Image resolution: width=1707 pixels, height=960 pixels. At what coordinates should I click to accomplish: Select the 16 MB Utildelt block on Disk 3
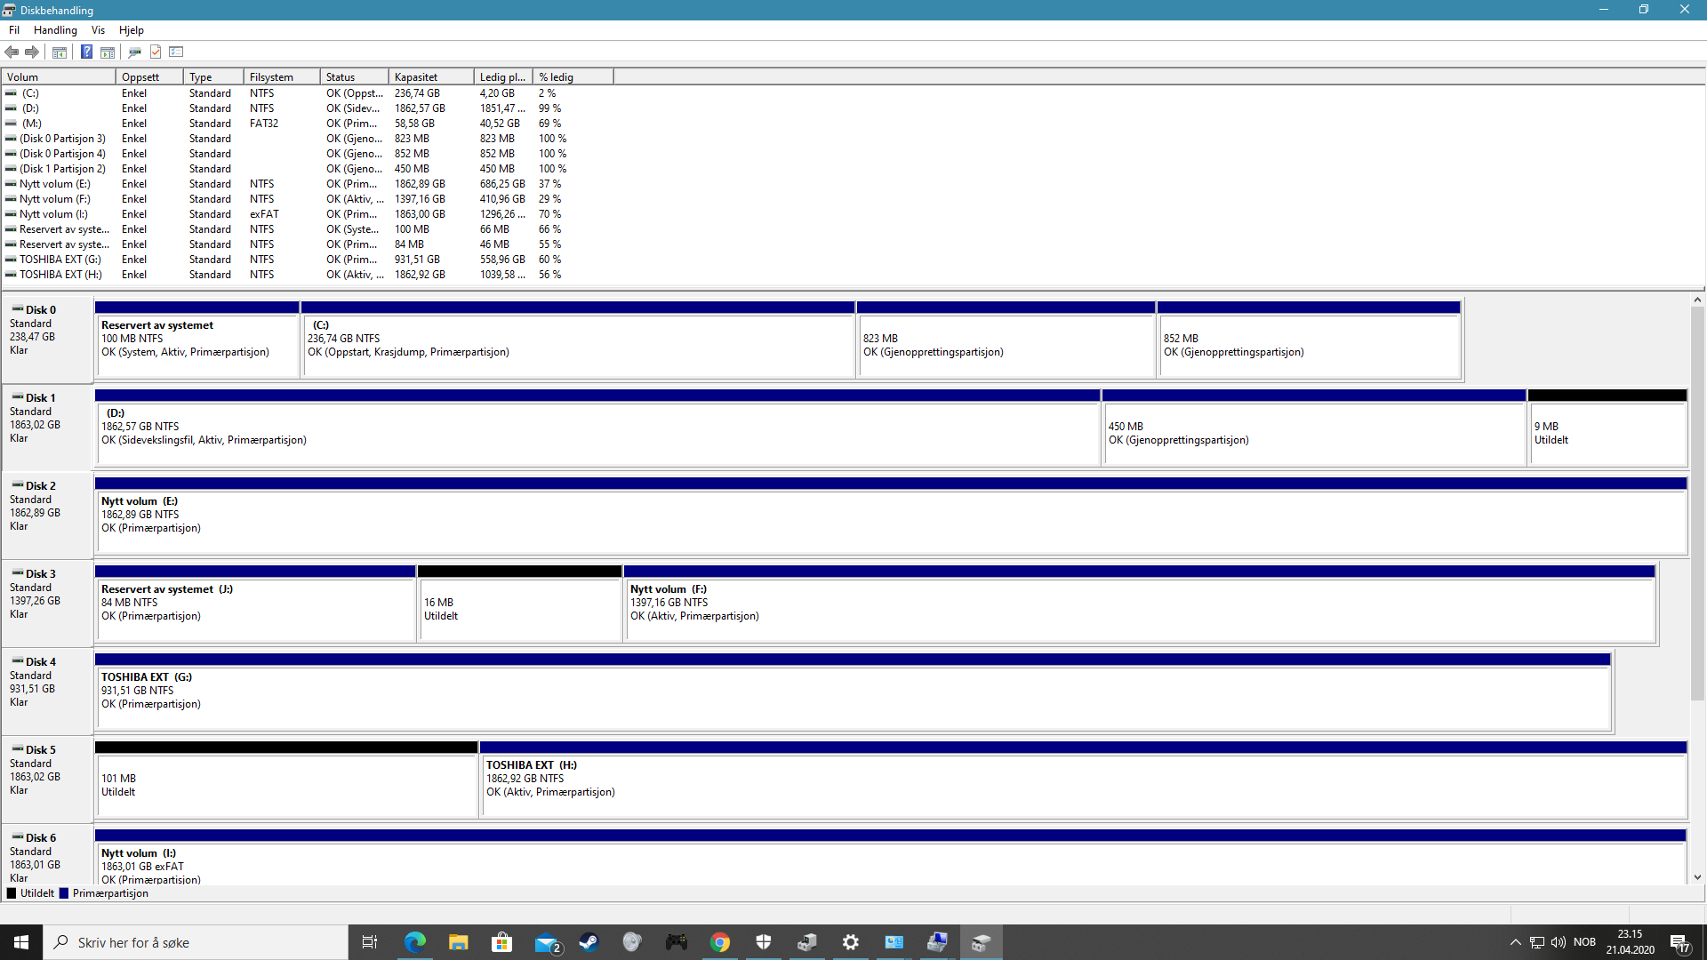pos(519,608)
